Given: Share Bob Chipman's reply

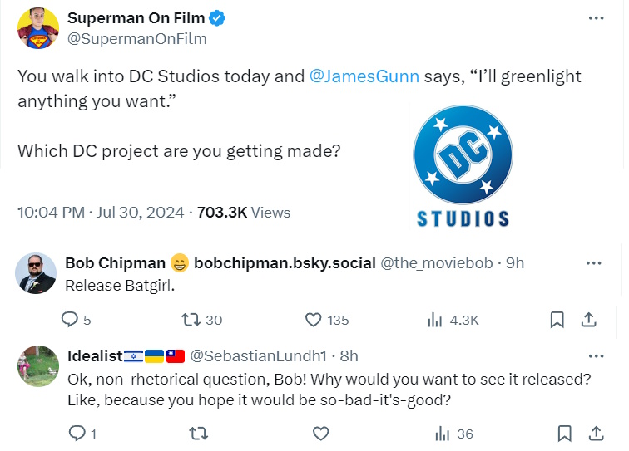Looking at the screenshot, I should [587, 320].
